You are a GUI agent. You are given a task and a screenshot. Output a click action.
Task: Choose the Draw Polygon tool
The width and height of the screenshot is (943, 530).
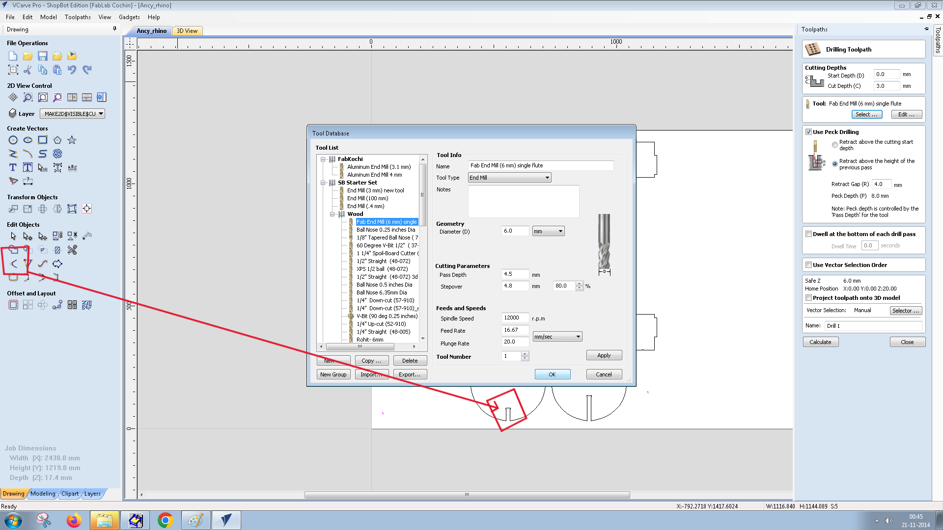57,140
